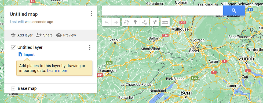
Task: Click the Share person-plus icon
Action: pos(39,35)
